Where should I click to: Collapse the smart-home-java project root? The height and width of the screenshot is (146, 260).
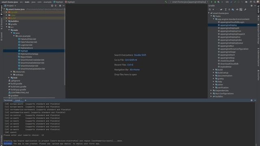point(4,9)
